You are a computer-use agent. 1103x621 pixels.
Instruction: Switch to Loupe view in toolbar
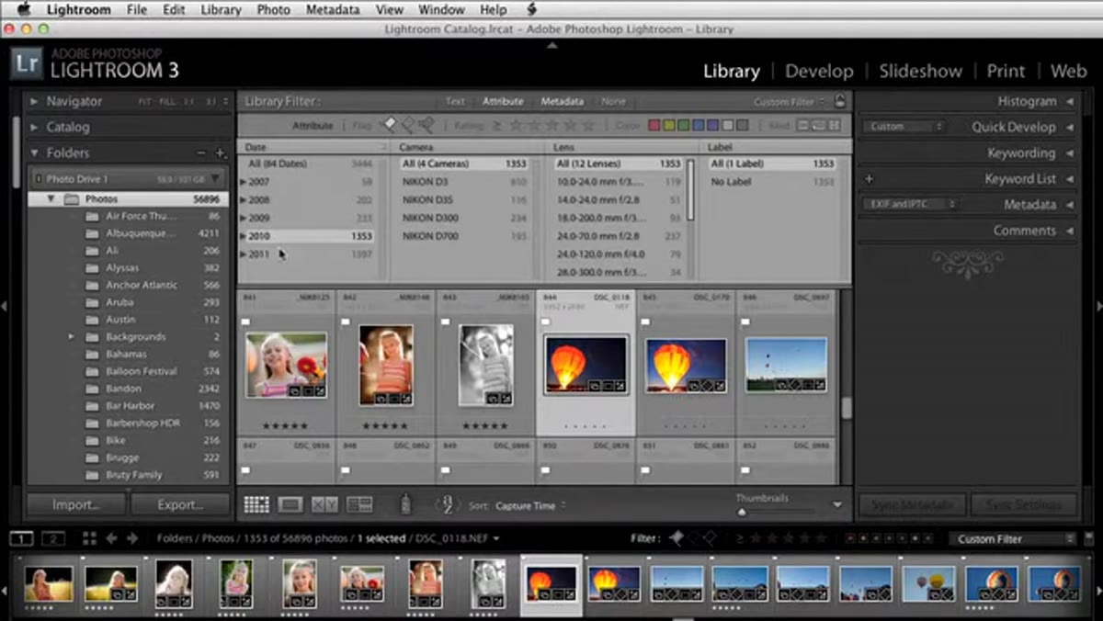point(290,504)
